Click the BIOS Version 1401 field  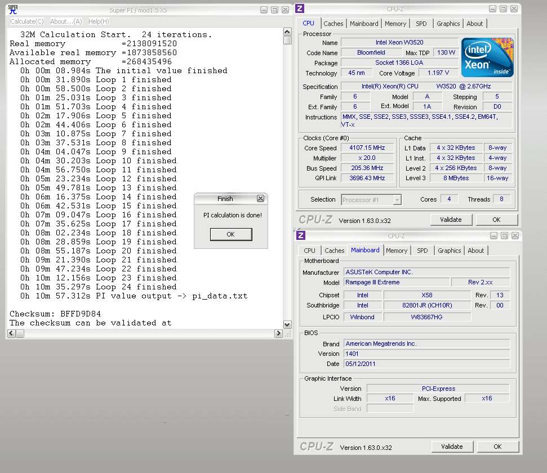(x=426, y=354)
